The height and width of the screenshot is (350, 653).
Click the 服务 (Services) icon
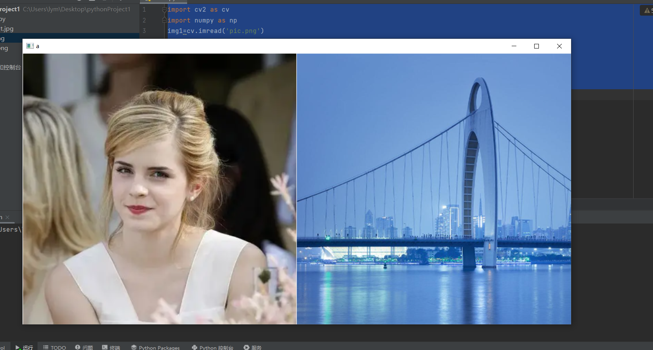click(x=247, y=347)
